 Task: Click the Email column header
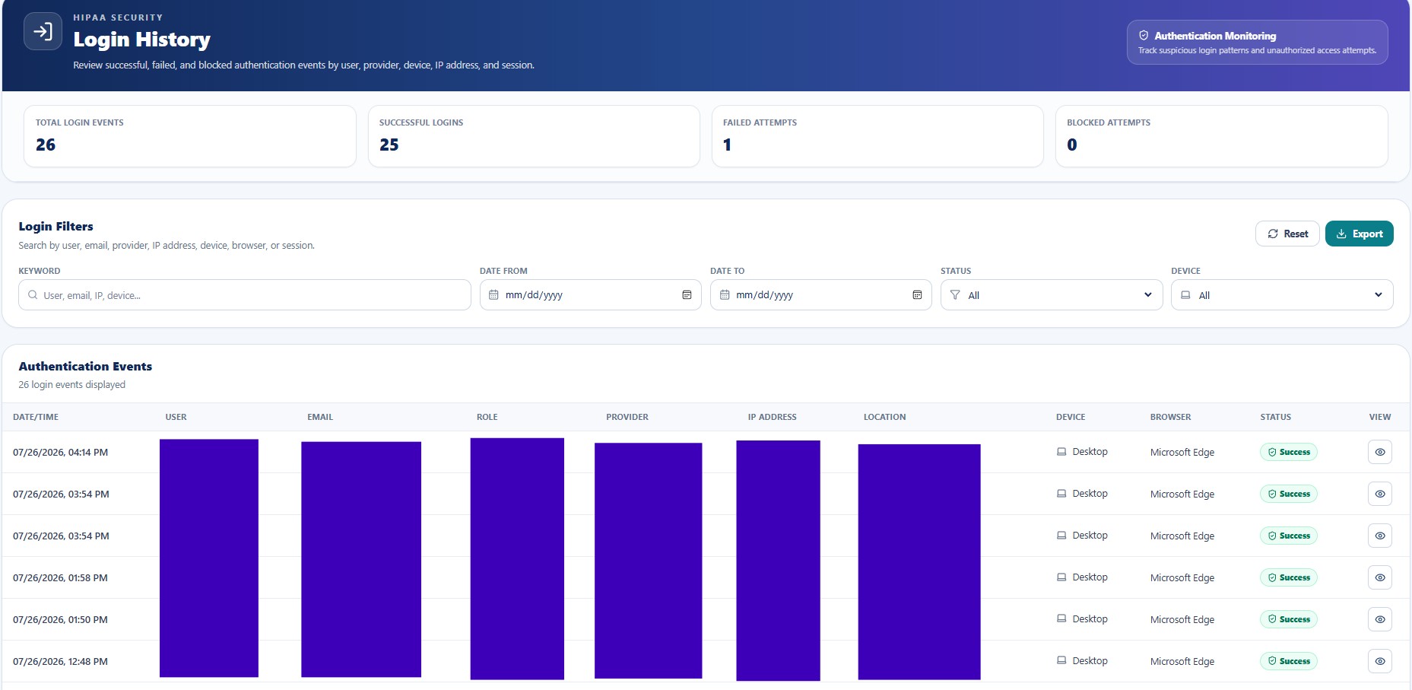click(320, 417)
